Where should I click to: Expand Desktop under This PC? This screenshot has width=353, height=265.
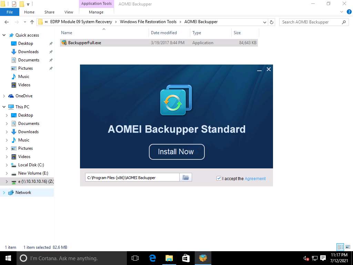pyautogui.click(x=7, y=115)
